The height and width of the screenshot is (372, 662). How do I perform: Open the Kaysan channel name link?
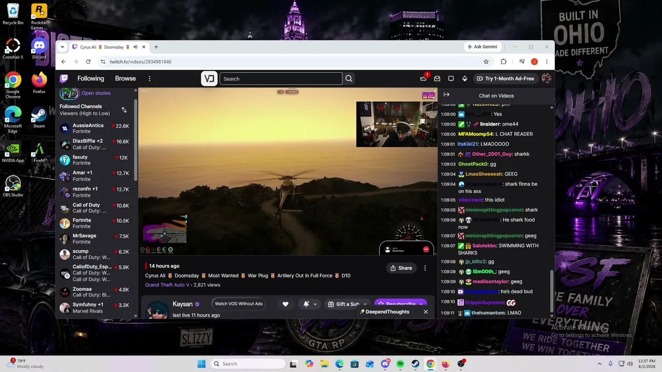coord(183,304)
